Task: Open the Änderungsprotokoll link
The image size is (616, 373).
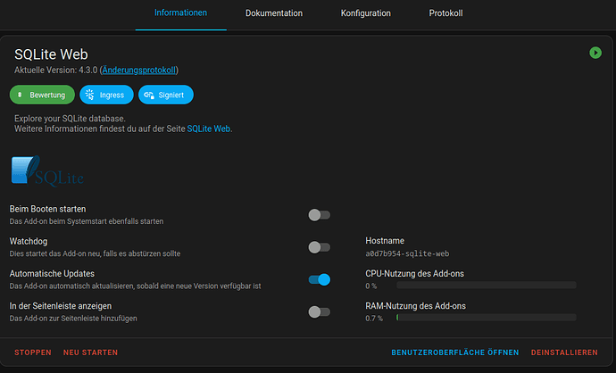Action: 138,70
